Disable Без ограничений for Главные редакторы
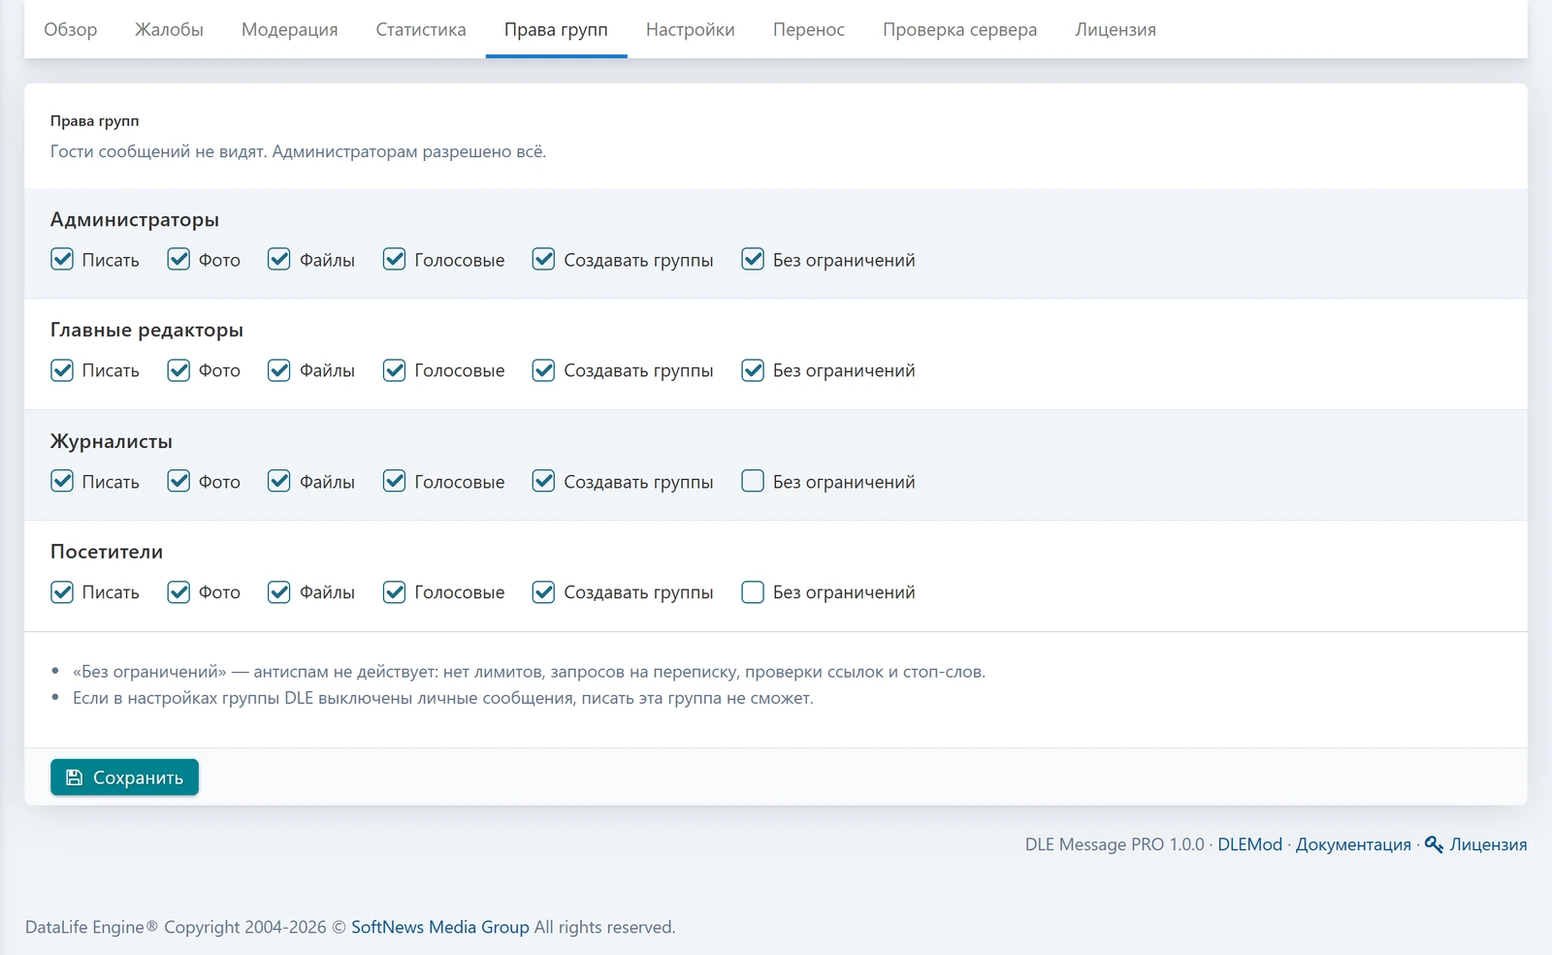This screenshot has width=1552, height=955. (x=753, y=370)
